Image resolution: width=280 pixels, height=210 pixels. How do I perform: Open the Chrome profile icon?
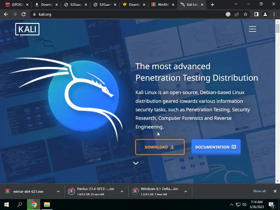(x=265, y=14)
